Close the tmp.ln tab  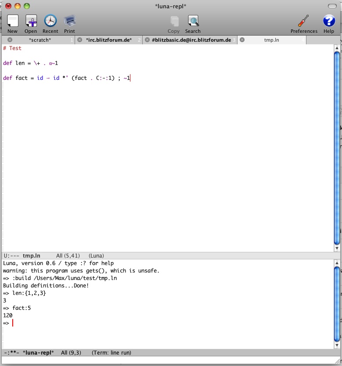pos(242,40)
